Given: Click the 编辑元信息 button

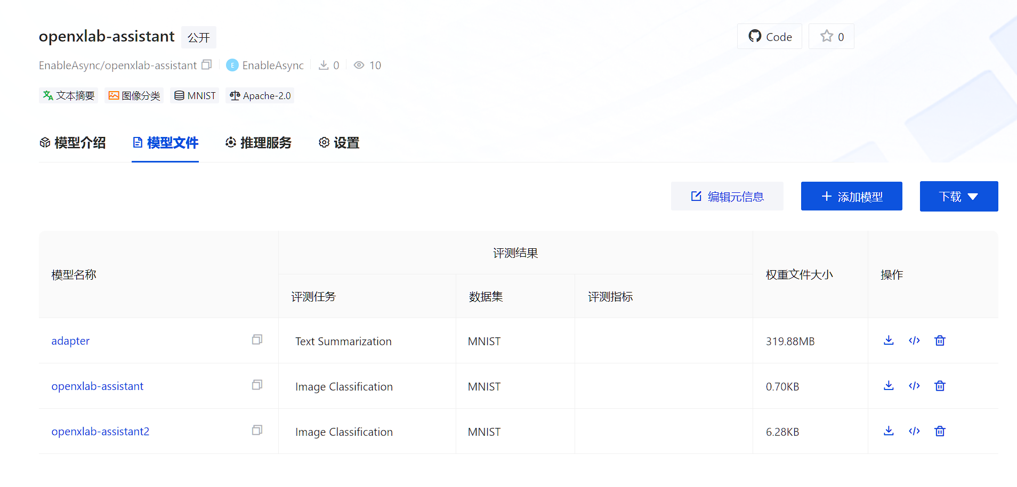Looking at the screenshot, I should coord(727,197).
